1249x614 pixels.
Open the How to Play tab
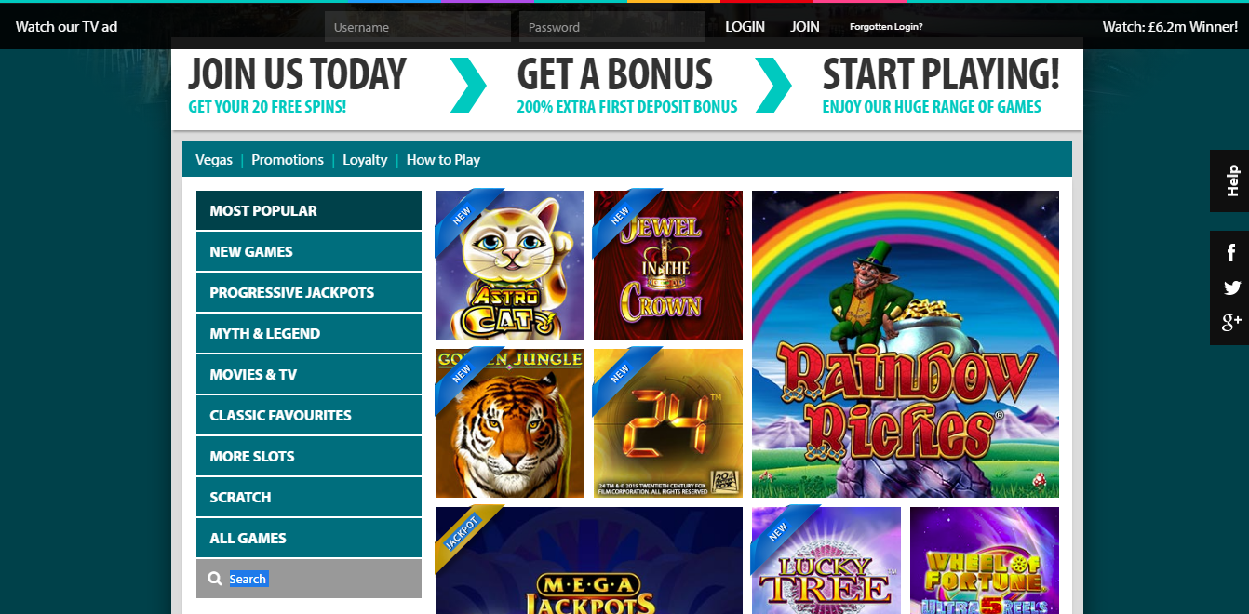(443, 160)
